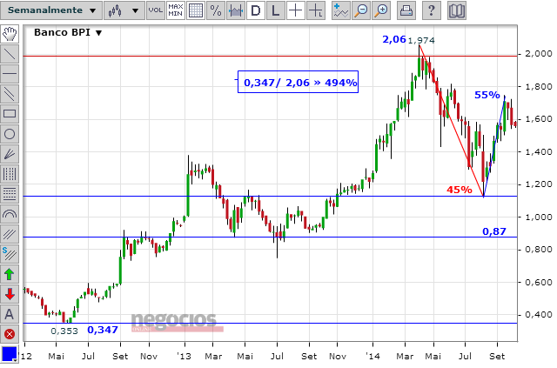The height and width of the screenshot is (368, 557).
Task: Select the rectangle drawing tool
Action: click(10, 114)
